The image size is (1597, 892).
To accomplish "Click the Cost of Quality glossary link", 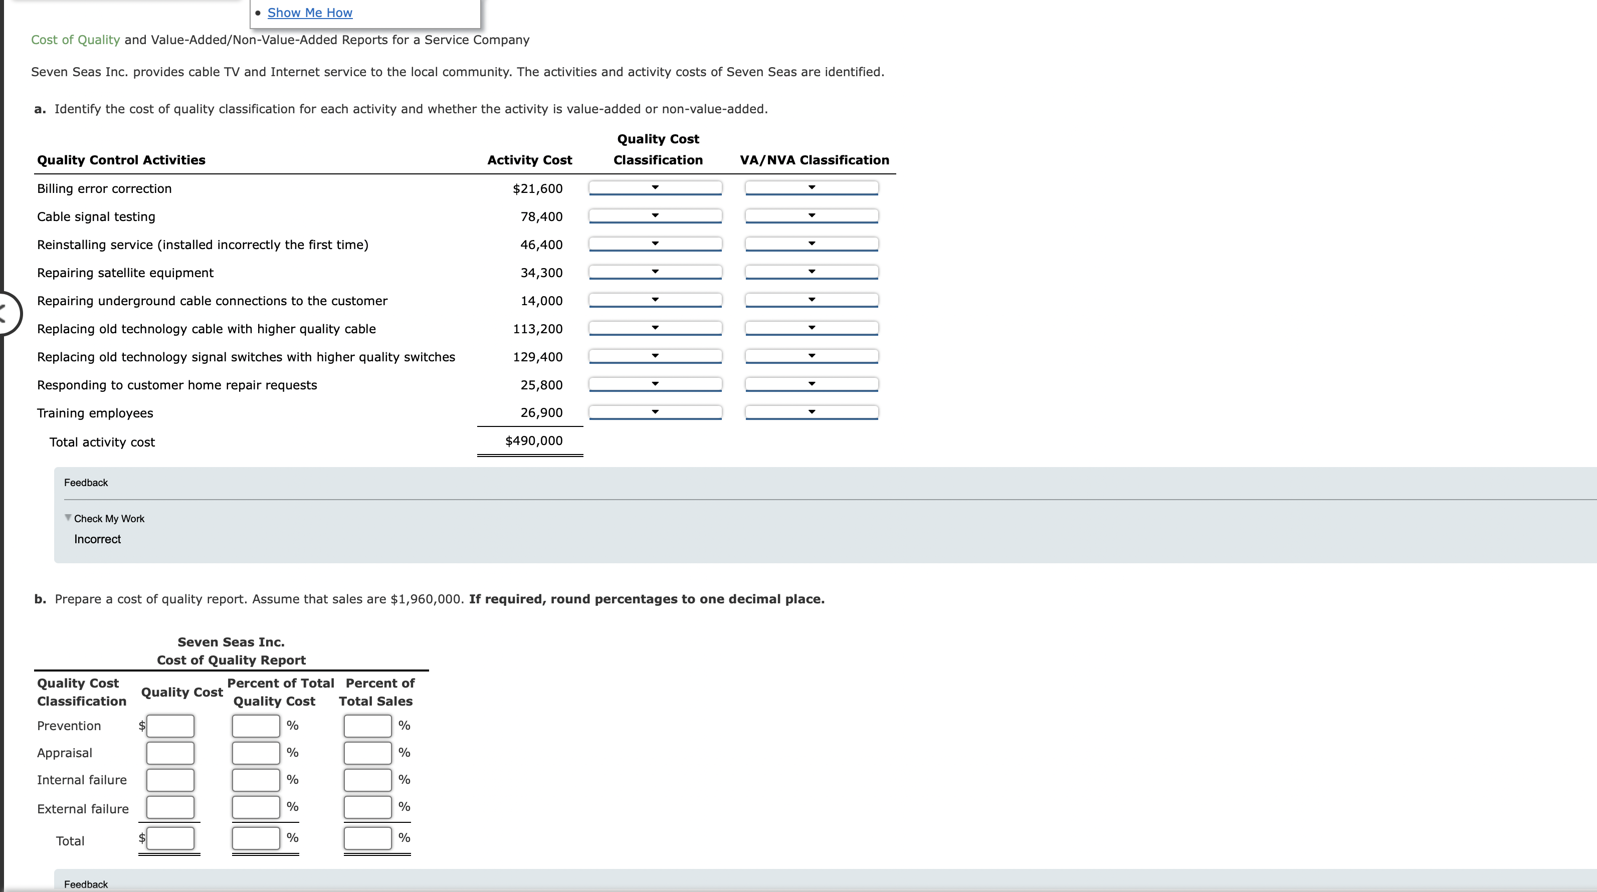I will (75, 40).
